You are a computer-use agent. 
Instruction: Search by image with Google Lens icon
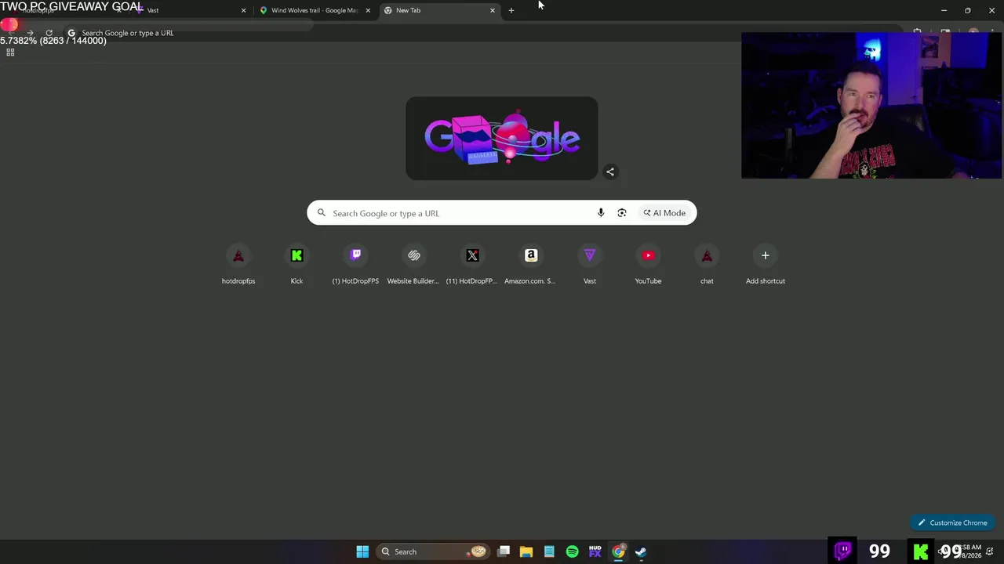click(622, 213)
